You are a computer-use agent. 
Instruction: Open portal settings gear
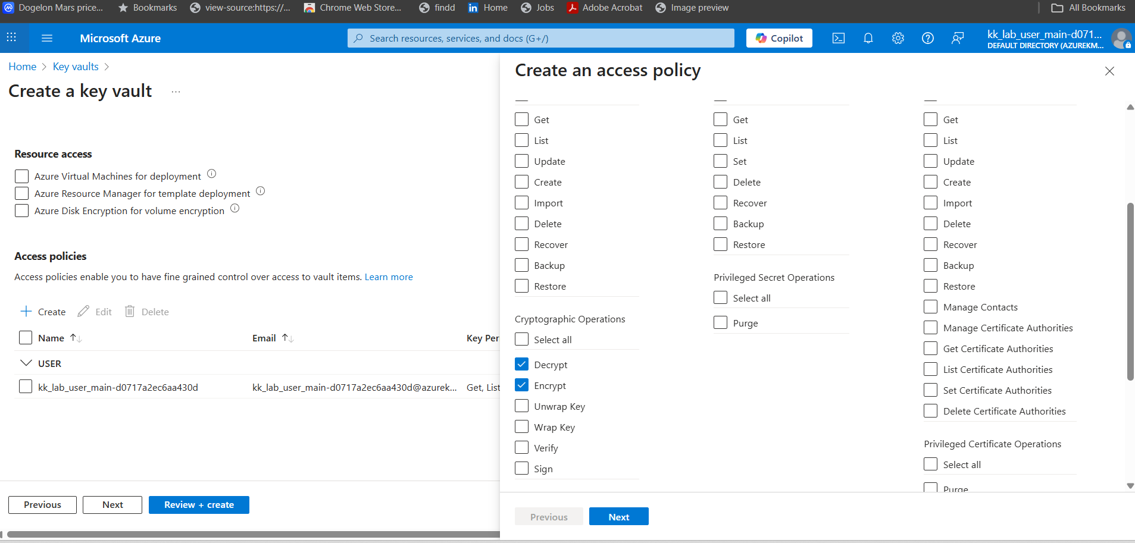898,38
